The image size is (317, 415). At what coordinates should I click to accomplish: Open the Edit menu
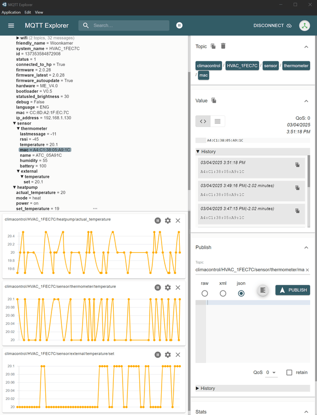point(28,12)
